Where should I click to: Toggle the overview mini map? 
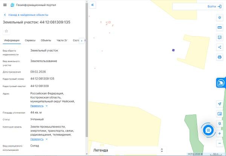click(220, 114)
